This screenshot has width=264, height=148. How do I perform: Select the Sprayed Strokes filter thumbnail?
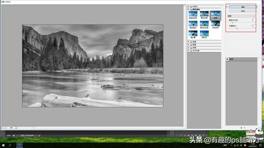coord(193,25)
